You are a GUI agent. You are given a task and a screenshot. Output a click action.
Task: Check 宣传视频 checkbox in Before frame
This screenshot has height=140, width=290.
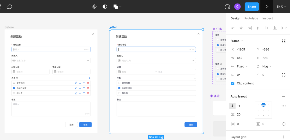tap(14, 83)
